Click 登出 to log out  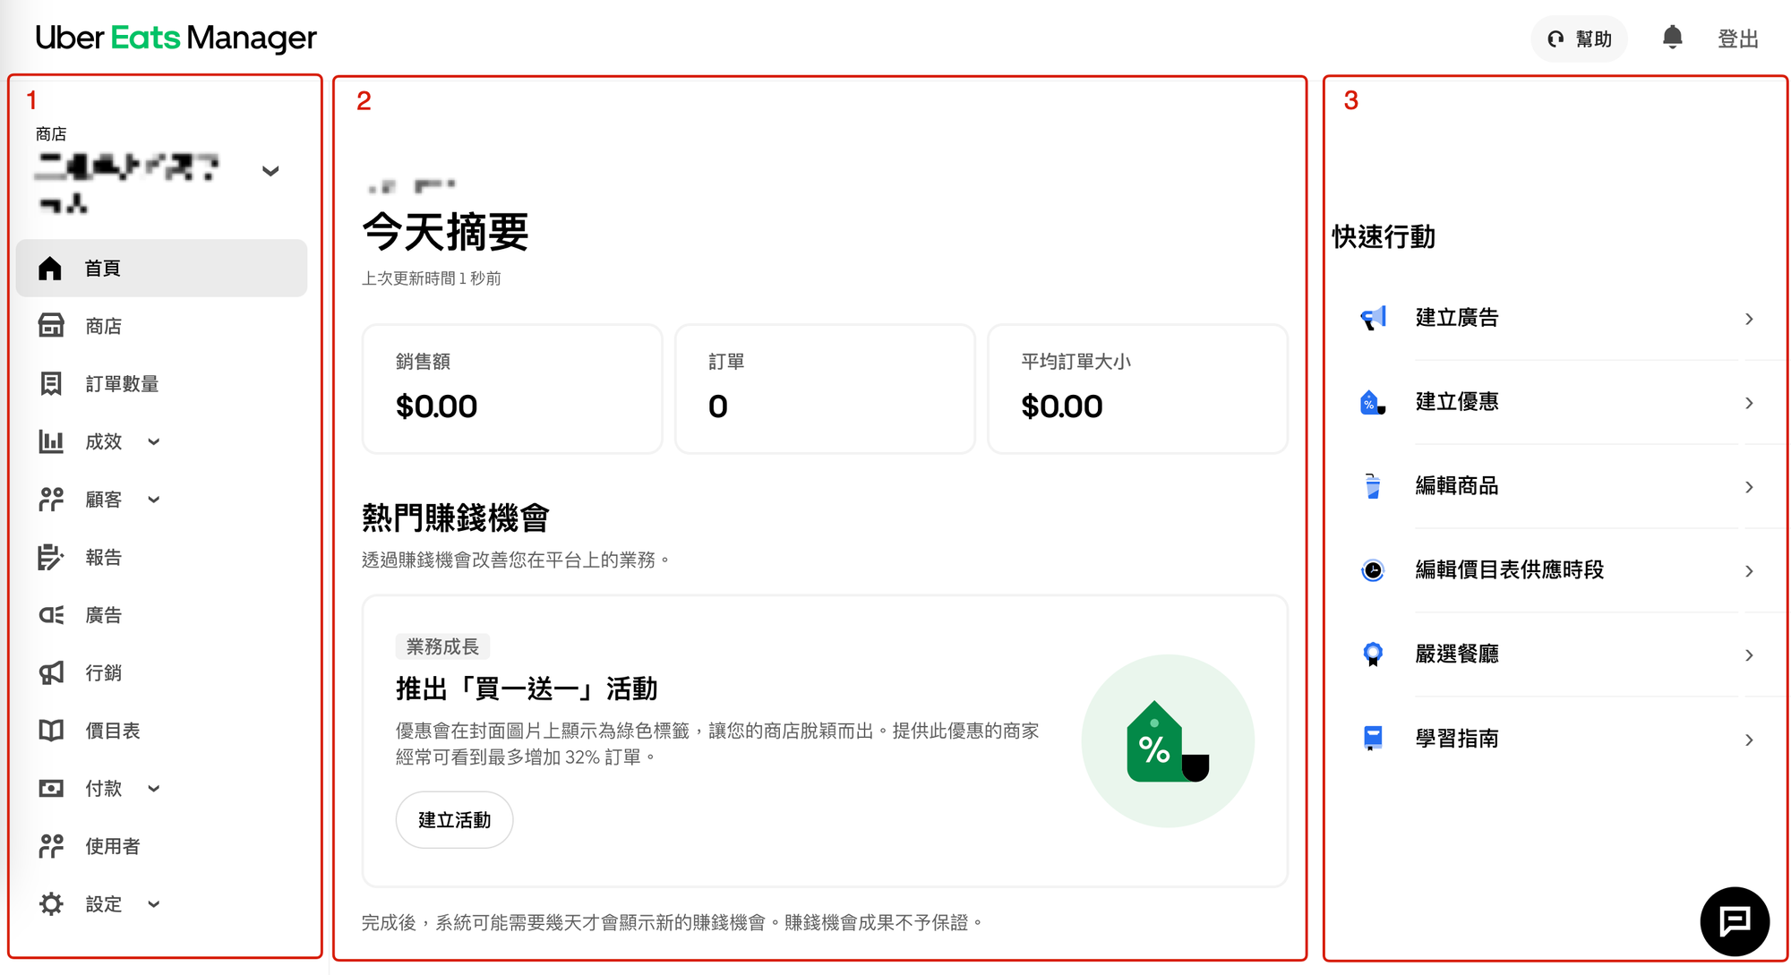[x=1737, y=38]
